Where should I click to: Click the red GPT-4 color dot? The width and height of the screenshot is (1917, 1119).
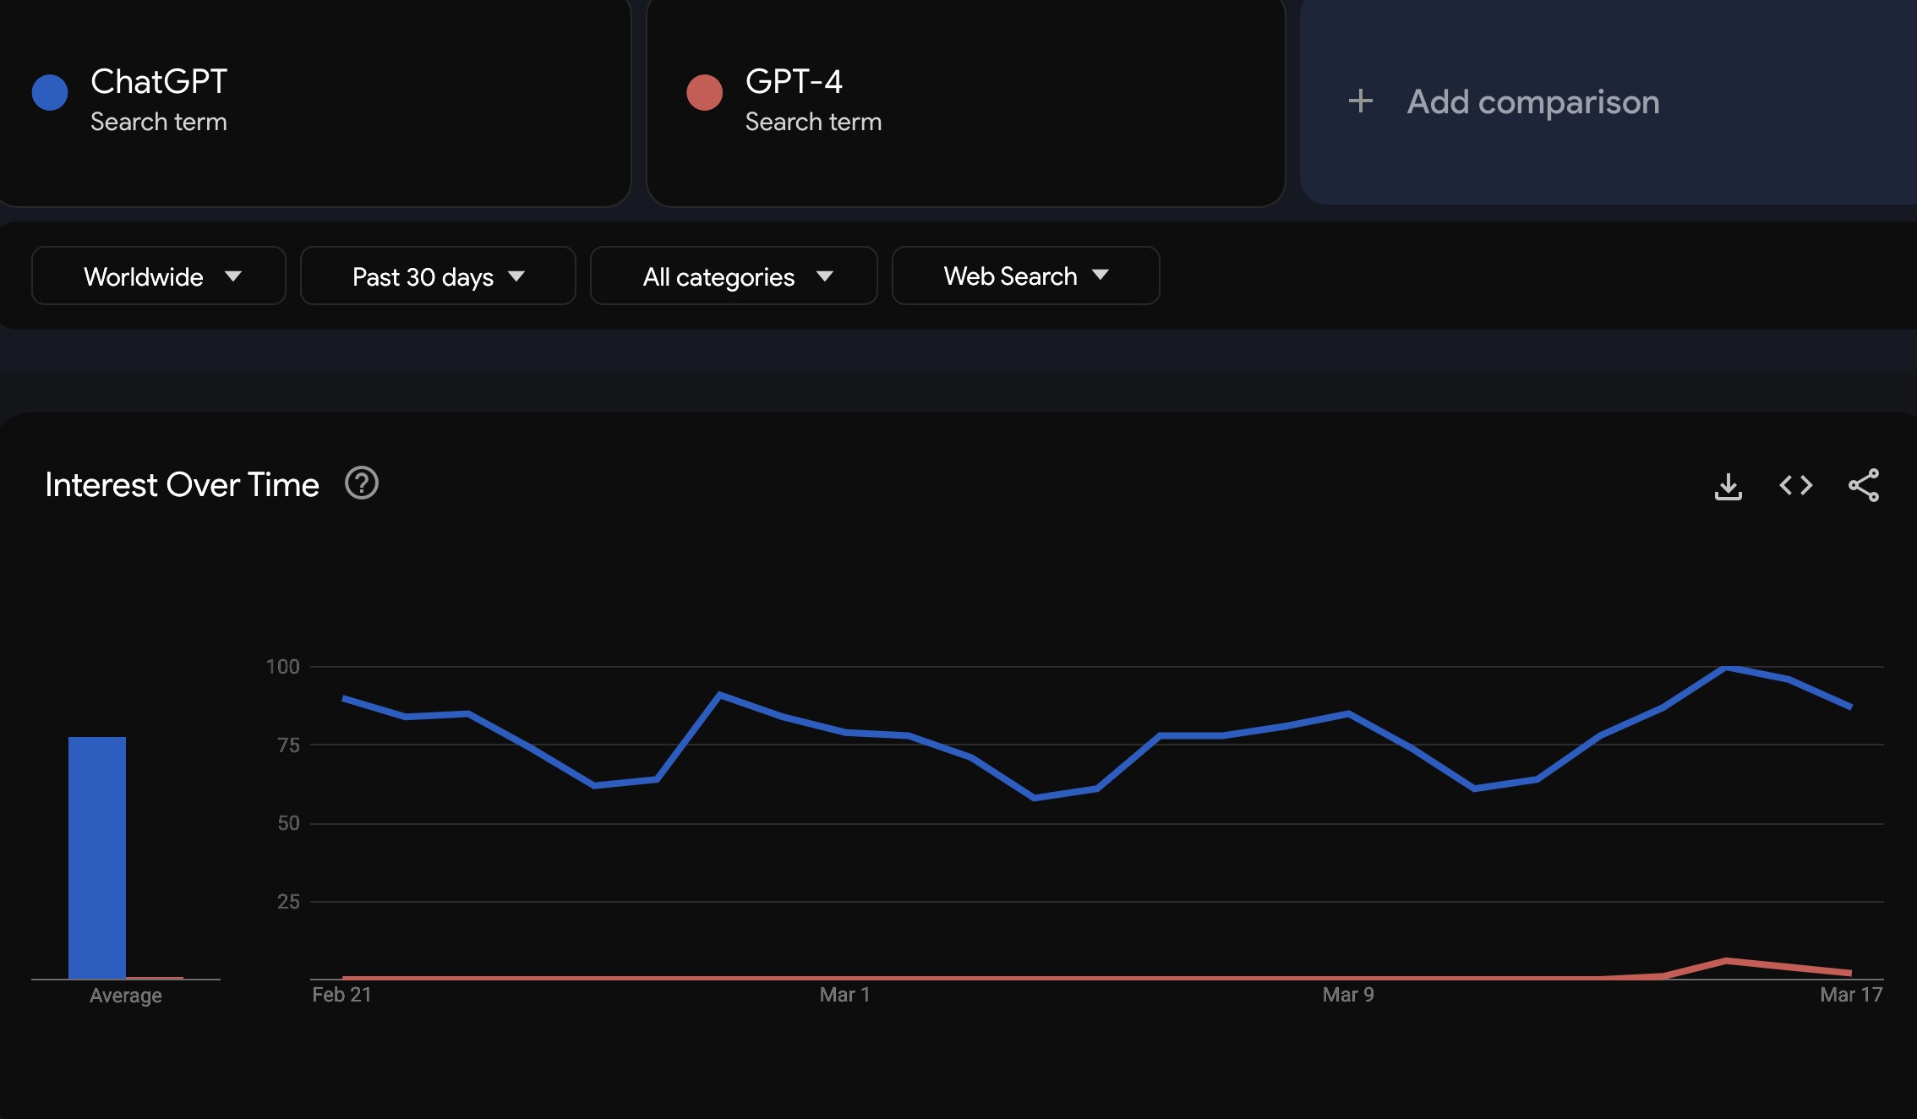click(x=704, y=92)
